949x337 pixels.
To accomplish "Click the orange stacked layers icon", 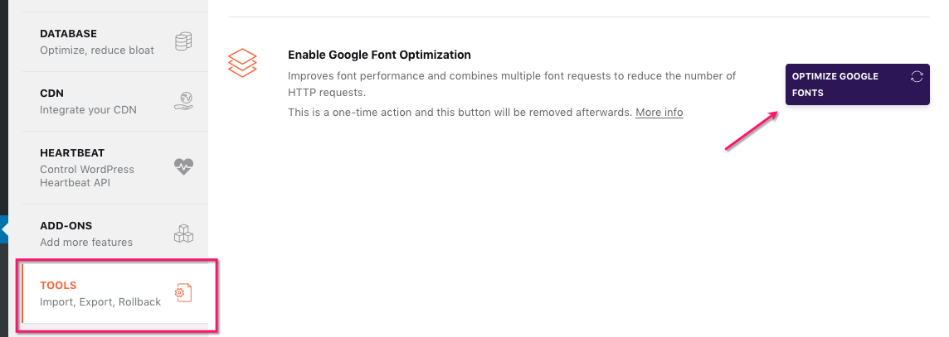I will pyautogui.click(x=242, y=63).
